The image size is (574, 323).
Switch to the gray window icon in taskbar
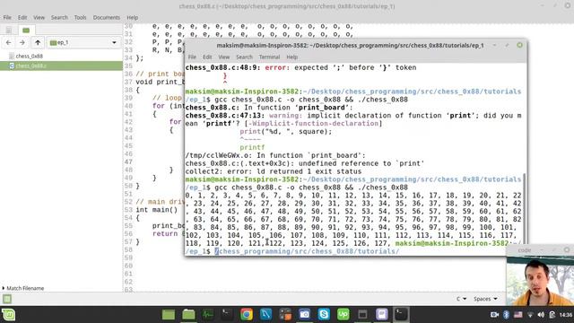coord(362,315)
